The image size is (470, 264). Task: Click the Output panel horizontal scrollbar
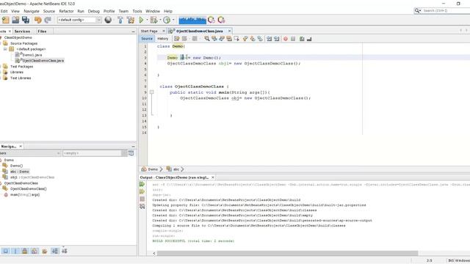(287, 253)
